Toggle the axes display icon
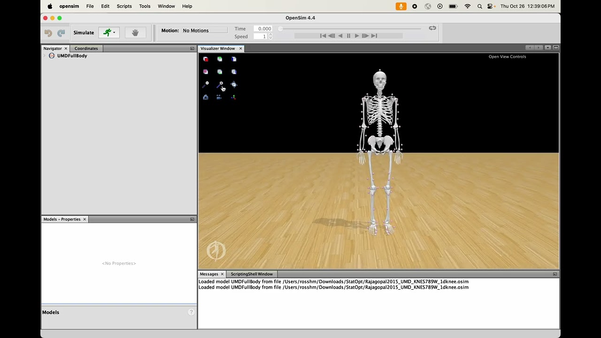 pyautogui.click(x=234, y=97)
